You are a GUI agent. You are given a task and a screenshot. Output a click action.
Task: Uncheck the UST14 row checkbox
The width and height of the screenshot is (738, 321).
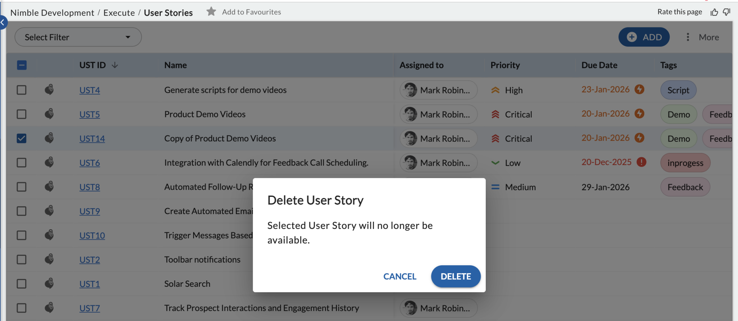(x=22, y=138)
